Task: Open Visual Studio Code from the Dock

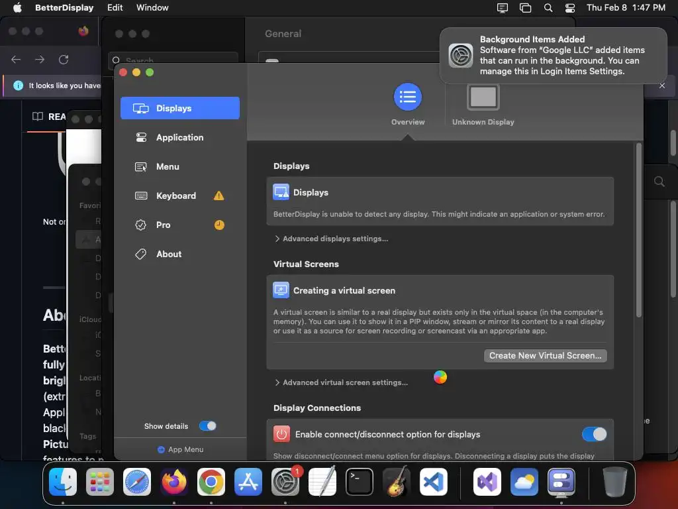Action: 433,482
